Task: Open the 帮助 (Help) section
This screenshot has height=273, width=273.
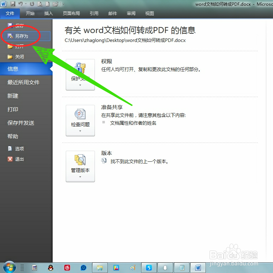Action: pos(13,136)
